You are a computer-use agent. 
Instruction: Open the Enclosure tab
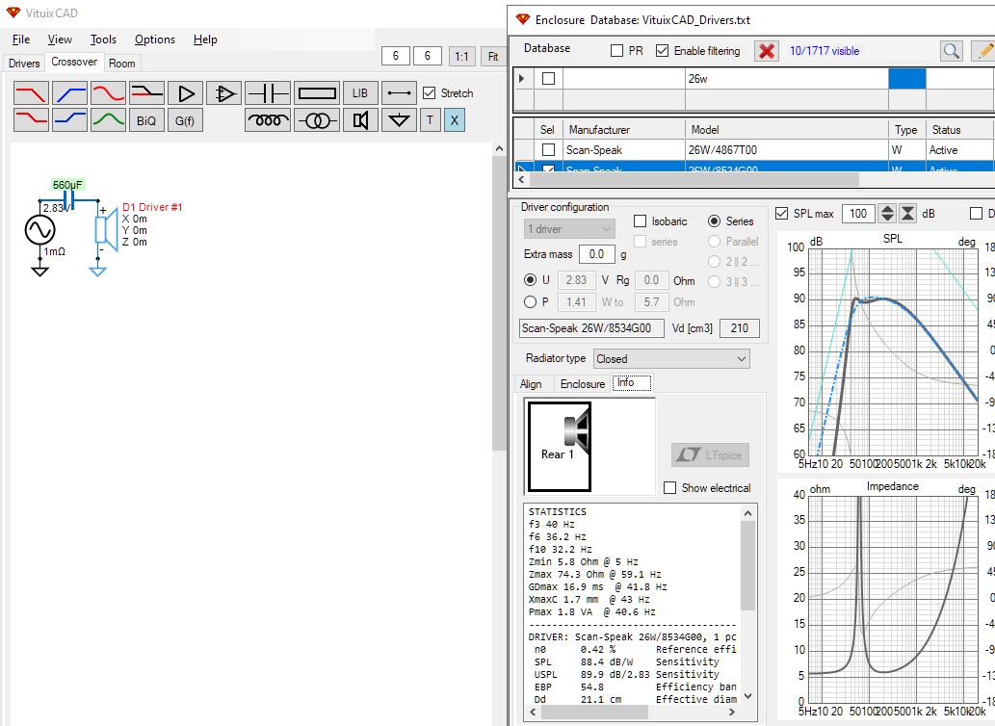(x=583, y=384)
